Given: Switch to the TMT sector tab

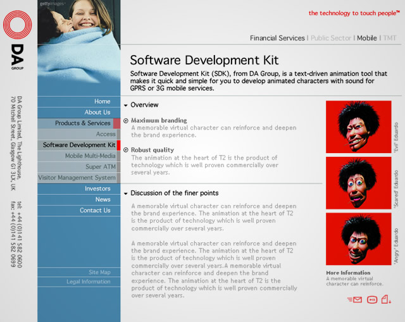Looking at the screenshot, I should [390, 38].
